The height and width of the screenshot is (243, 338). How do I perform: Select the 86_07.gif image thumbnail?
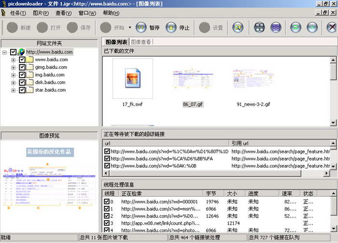pyautogui.click(x=193, y=78)
